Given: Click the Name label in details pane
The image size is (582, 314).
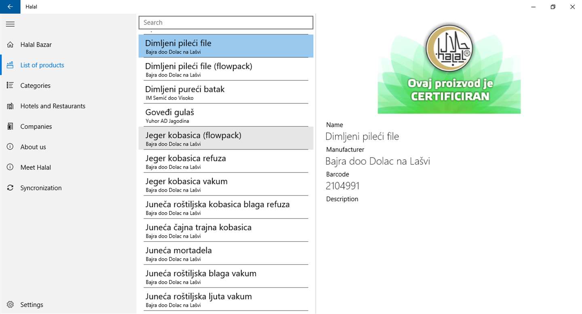Looking at the screenshot, I should click(335, 125).
